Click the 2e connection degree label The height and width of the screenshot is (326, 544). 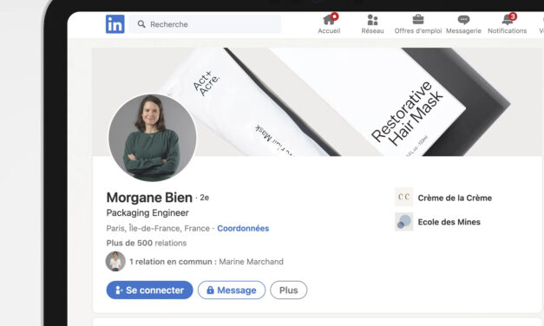(x=204, y=198)
